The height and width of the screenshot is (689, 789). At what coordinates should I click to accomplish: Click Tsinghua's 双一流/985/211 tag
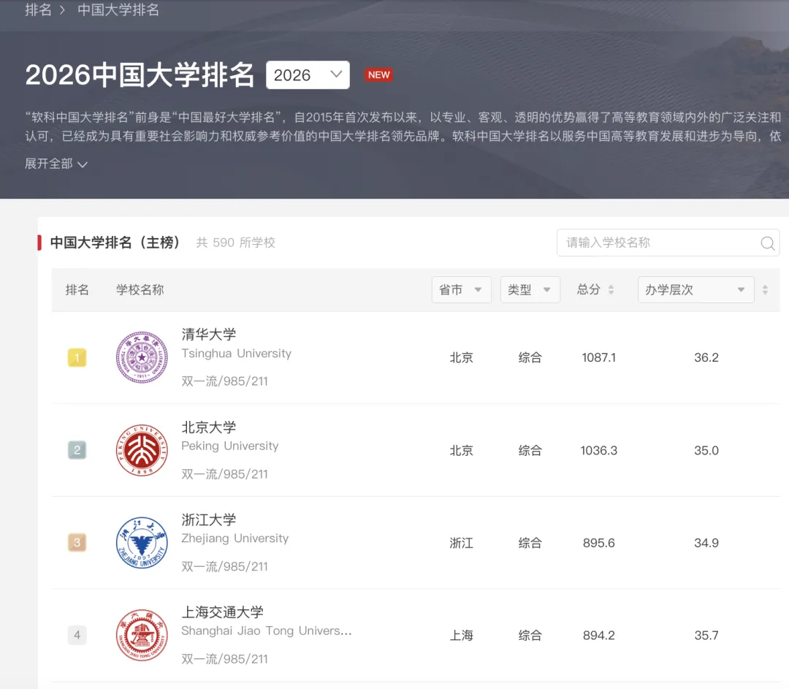coord(224,381)
